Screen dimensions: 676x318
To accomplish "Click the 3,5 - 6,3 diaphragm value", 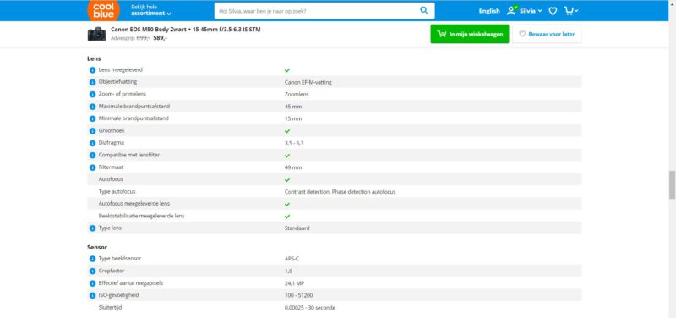I will pyautogui.click(x=294, y=143).
